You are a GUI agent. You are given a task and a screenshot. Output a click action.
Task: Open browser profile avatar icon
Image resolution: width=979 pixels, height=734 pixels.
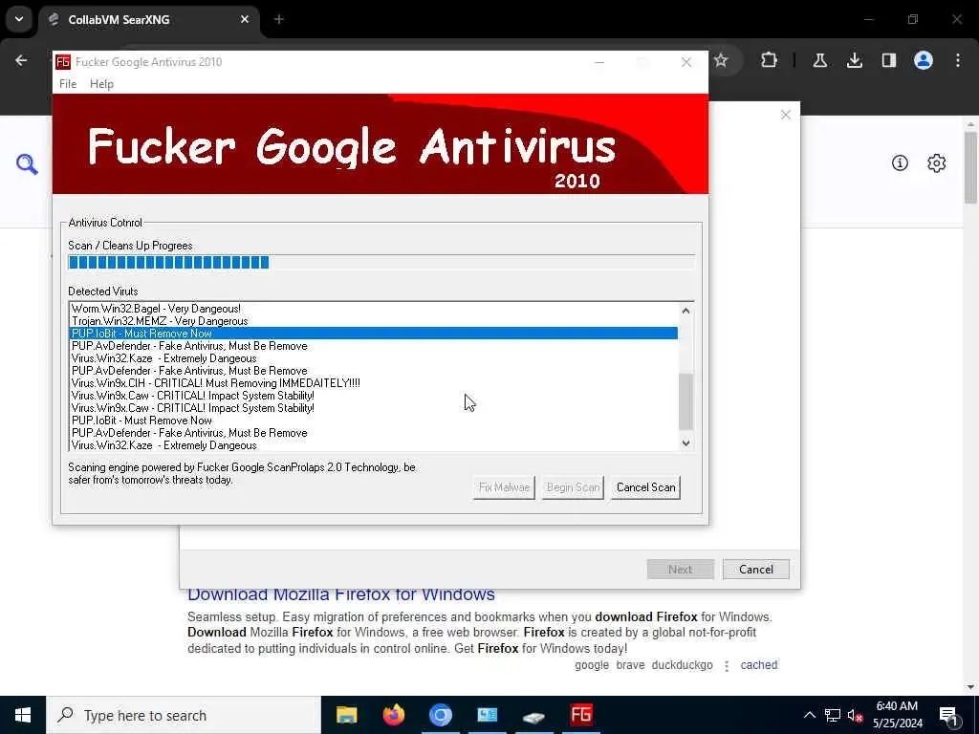coord(924,60)
